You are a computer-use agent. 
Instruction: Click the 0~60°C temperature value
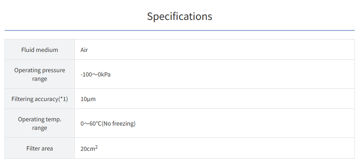pyautogui.click(x=91, y=123)
